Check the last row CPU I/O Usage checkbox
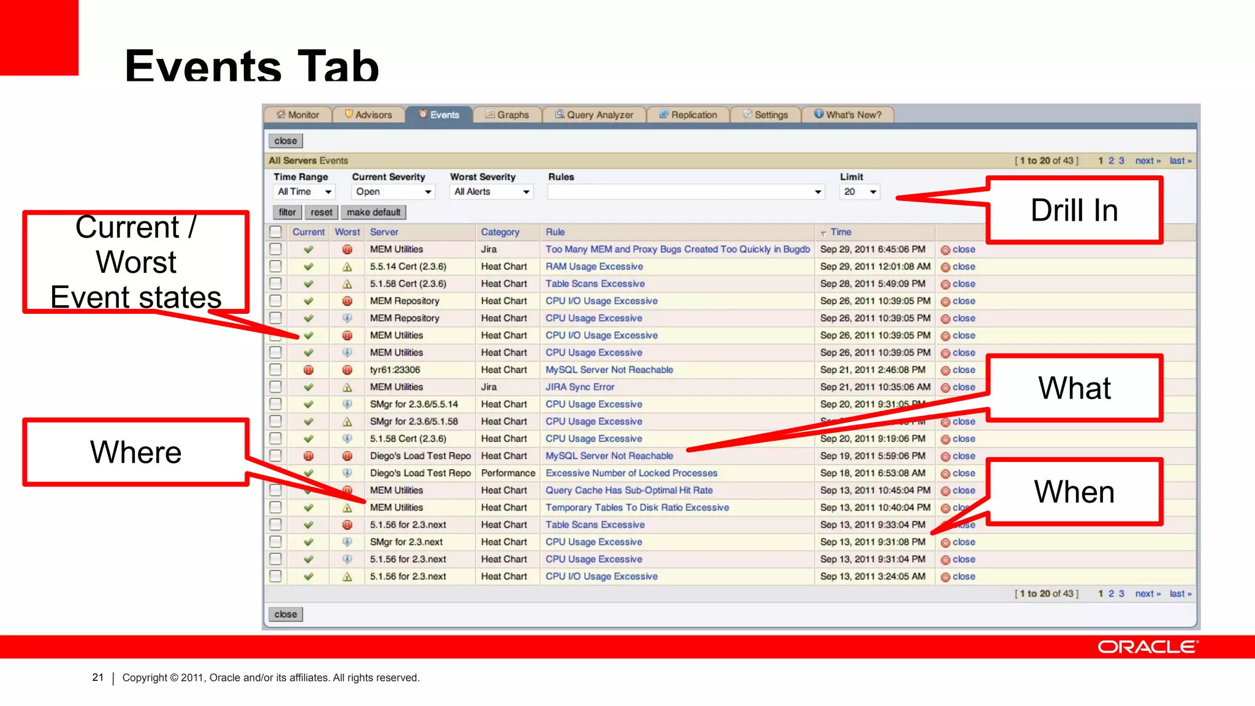1255x706 pixels. coord(276,576)
